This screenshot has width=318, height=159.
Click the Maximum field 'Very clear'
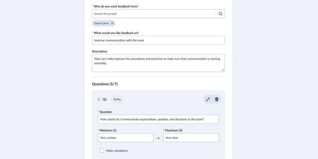[x=191, y=138]
